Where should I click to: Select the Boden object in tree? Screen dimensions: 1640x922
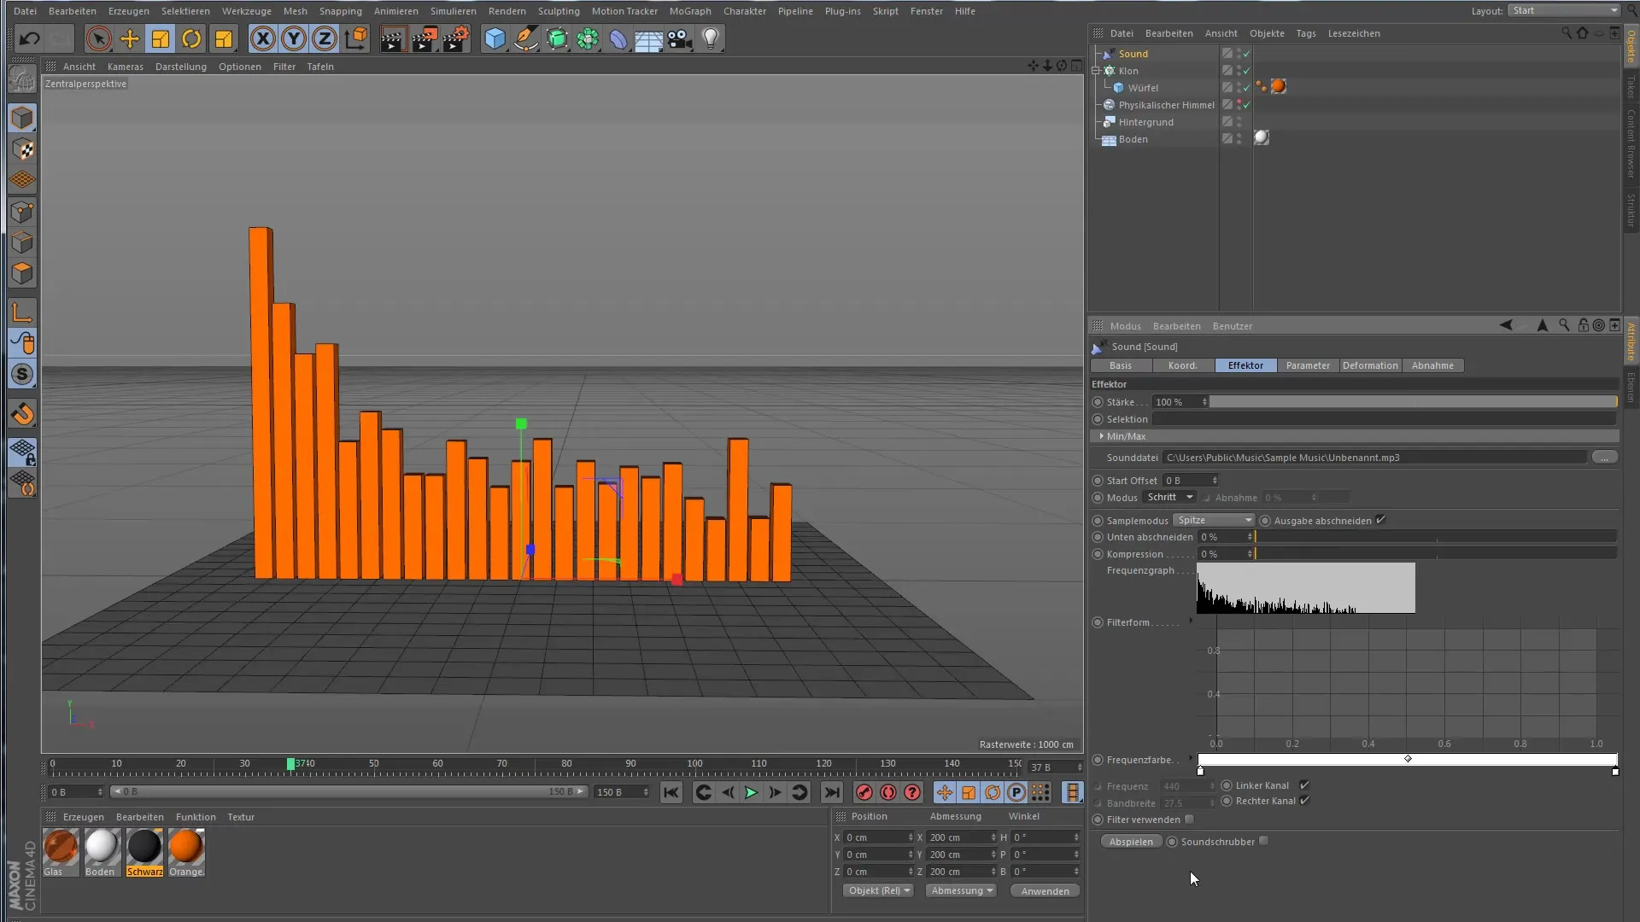1133,139
